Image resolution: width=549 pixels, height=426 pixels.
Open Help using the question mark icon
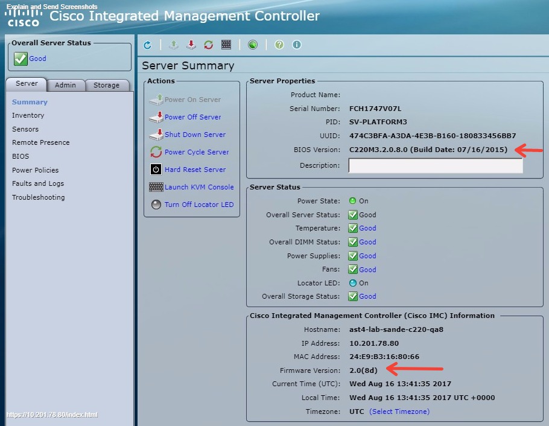[279, 45]
